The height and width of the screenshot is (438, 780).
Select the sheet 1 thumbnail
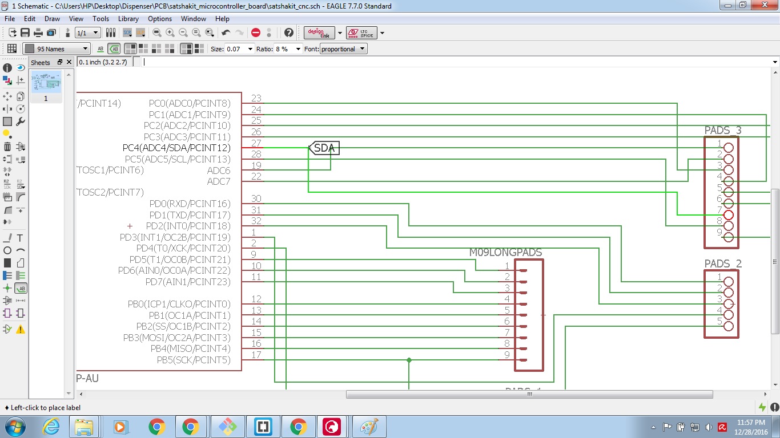pyautogui.click(x=46, y=82)
